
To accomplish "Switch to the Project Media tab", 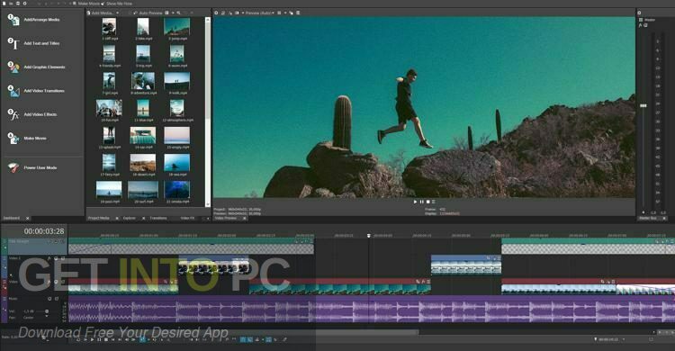I will [x=99, y=219].
